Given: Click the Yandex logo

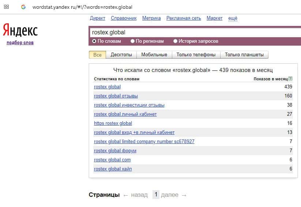Looking at the screenshot, I should (20, 30).
